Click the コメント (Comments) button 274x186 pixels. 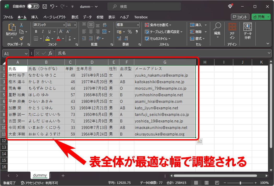(240, 17)
